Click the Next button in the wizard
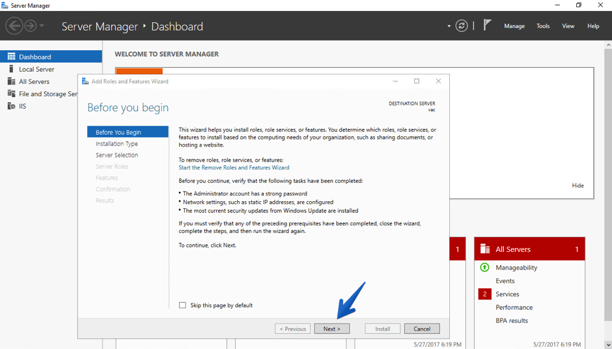Viewport: 612px width, 349px height. click(332, 329)
